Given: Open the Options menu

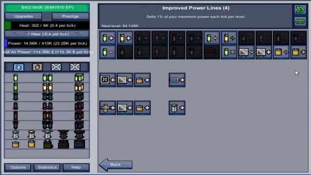Looking at the screenshot, I should [x=18, y=167].
